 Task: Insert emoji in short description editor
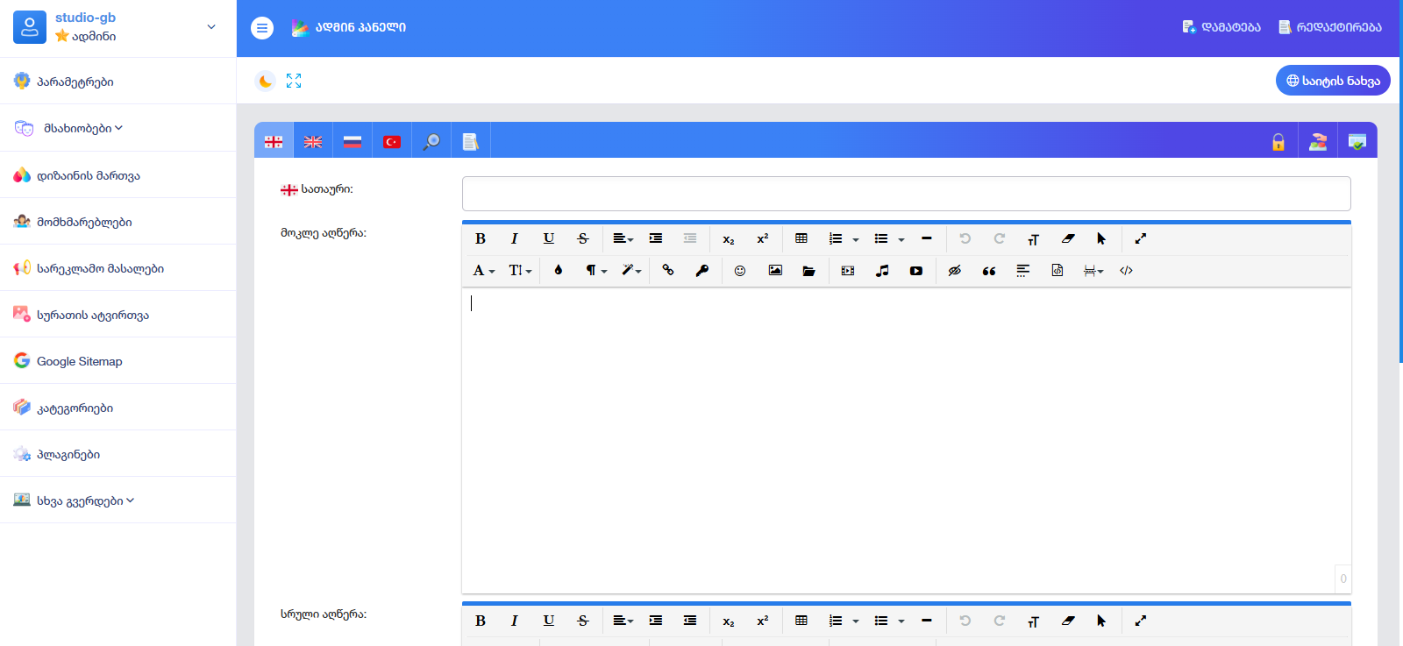(x=740, y=271)
